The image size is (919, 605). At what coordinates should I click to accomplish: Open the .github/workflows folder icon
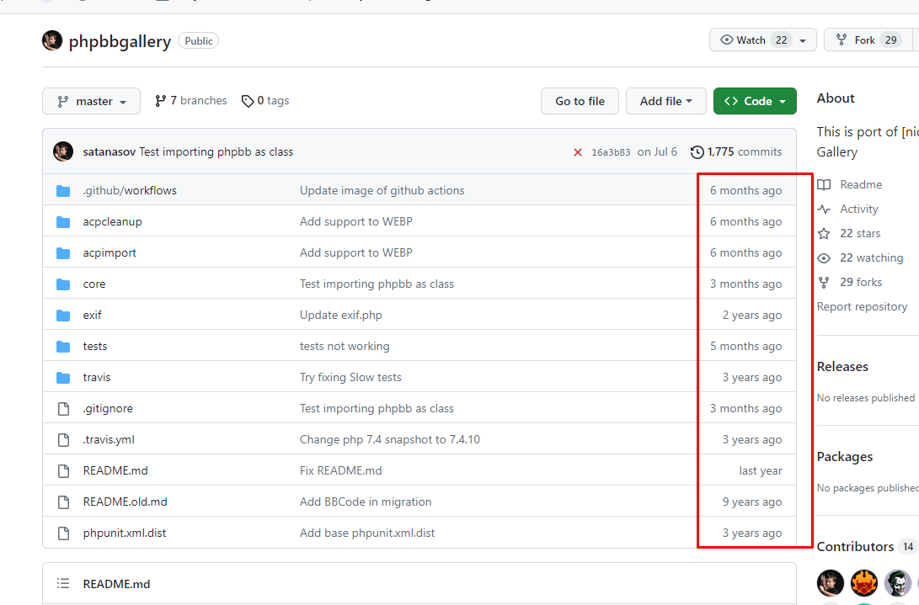pos(63,191)
